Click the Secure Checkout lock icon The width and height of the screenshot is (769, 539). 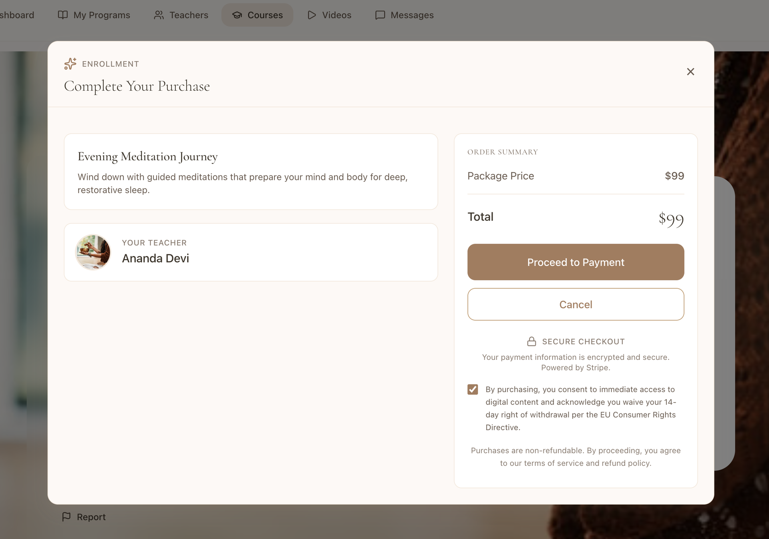pos(531,341)
